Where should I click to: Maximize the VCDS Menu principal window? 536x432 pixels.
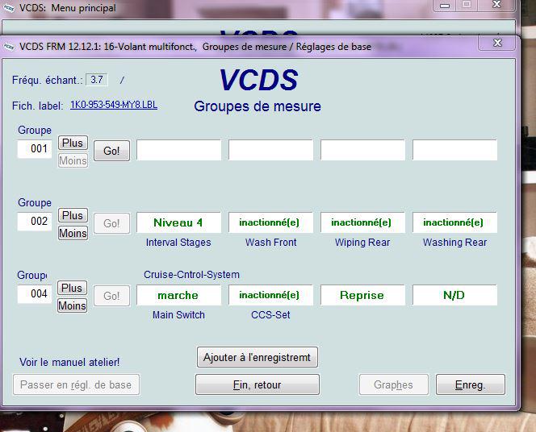[467, 5]
